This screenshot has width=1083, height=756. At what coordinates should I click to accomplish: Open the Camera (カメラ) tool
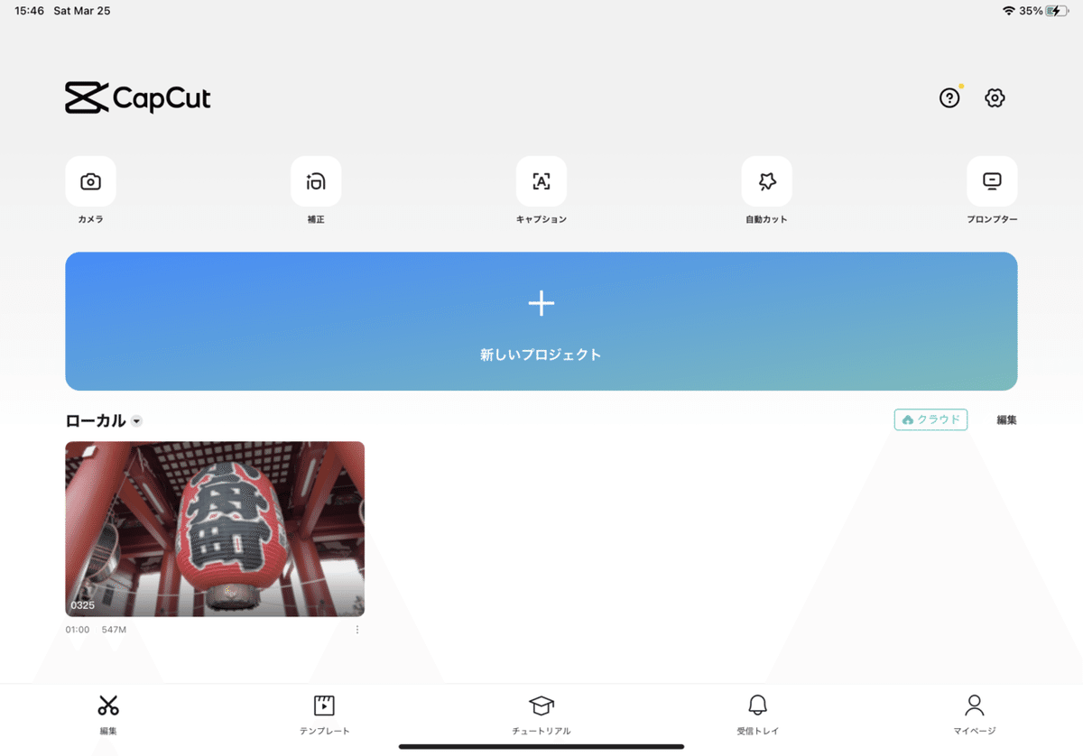pos(90,181)
